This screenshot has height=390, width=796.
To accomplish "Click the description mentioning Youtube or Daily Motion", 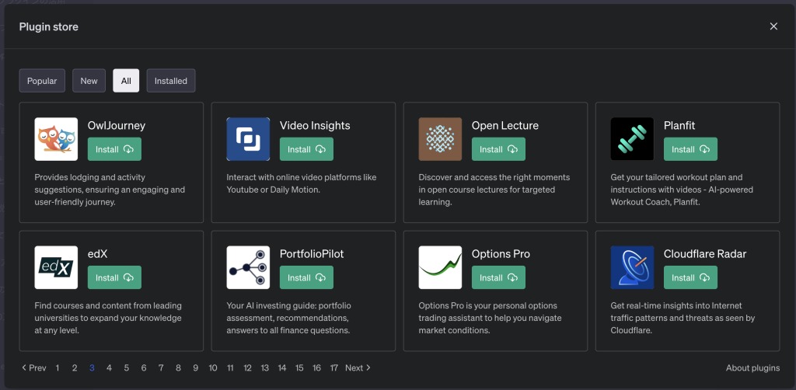I will [x=302, y=183].
